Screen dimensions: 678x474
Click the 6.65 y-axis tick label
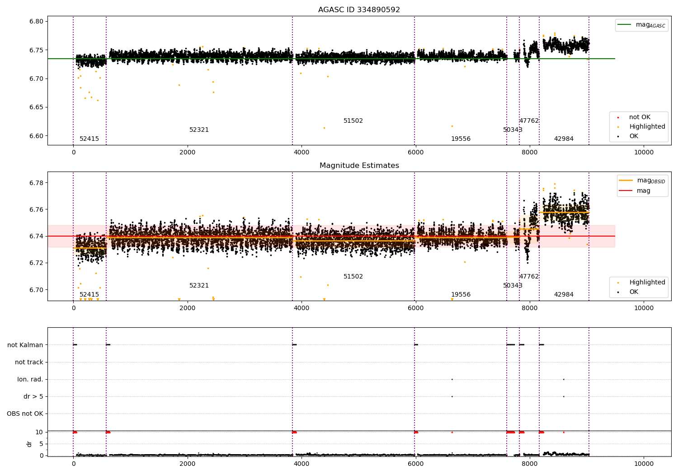36,107
